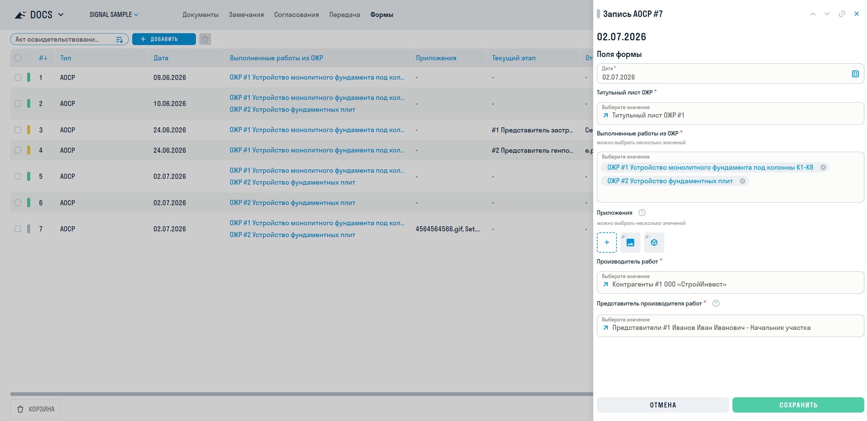
Task: Open the calendar picker in Дата field
Action: click(x=855, y=74)
